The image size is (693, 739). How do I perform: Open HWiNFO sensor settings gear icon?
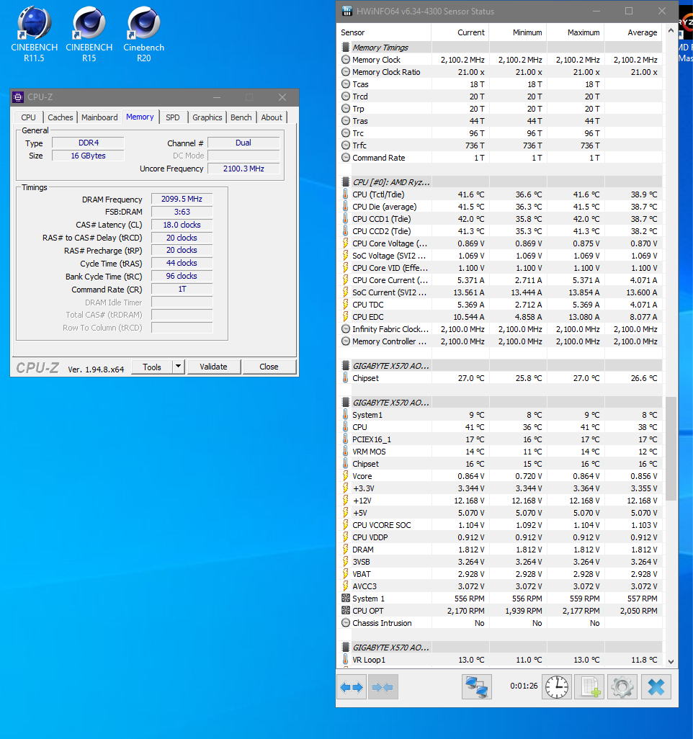point(622,686)
